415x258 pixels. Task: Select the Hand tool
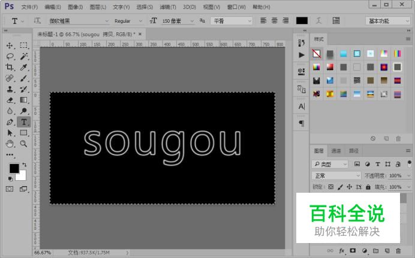pos(10,144)
